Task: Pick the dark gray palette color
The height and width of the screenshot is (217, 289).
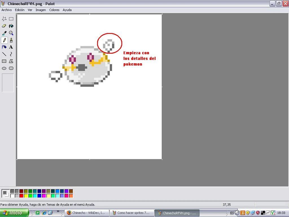Action: (12, 191)
